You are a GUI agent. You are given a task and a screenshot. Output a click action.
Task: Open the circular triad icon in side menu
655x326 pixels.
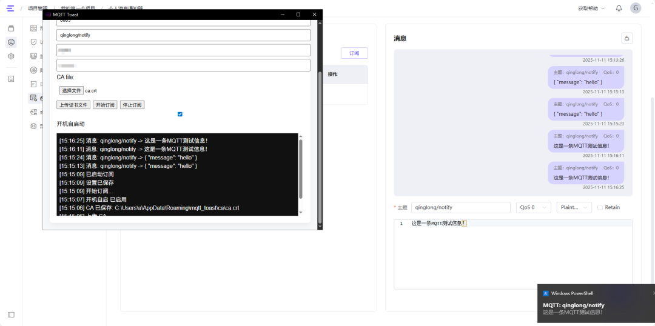(33, 70)
